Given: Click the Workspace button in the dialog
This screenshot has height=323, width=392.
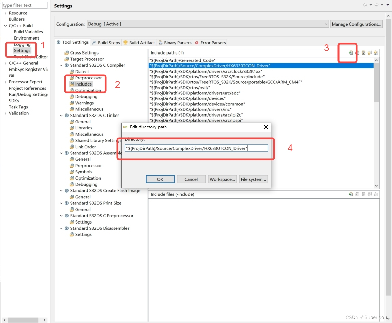Looking at the screenshot, I should (222, 179).
